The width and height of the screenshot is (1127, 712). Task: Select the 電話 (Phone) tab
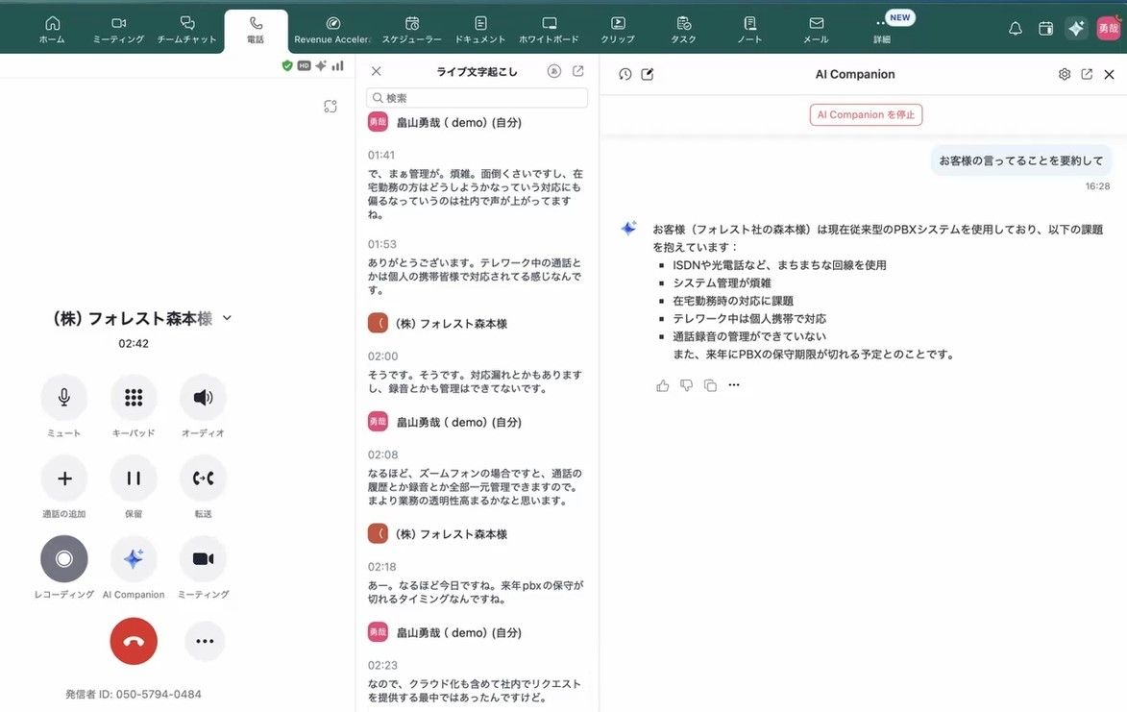point(256,31)
